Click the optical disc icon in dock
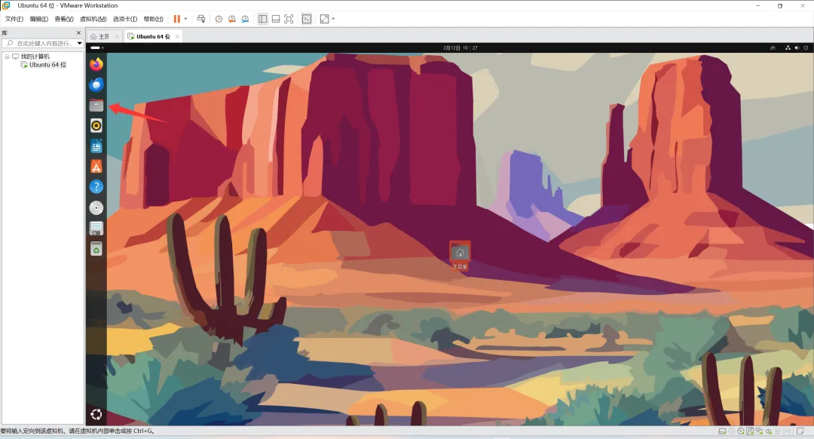The height and width of the screenshot is (439, 814). pos(96,208)
